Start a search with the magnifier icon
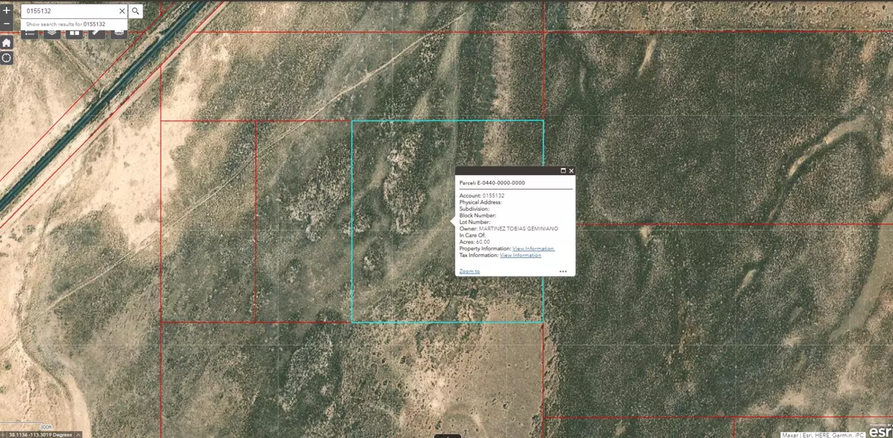 (136, 11)
